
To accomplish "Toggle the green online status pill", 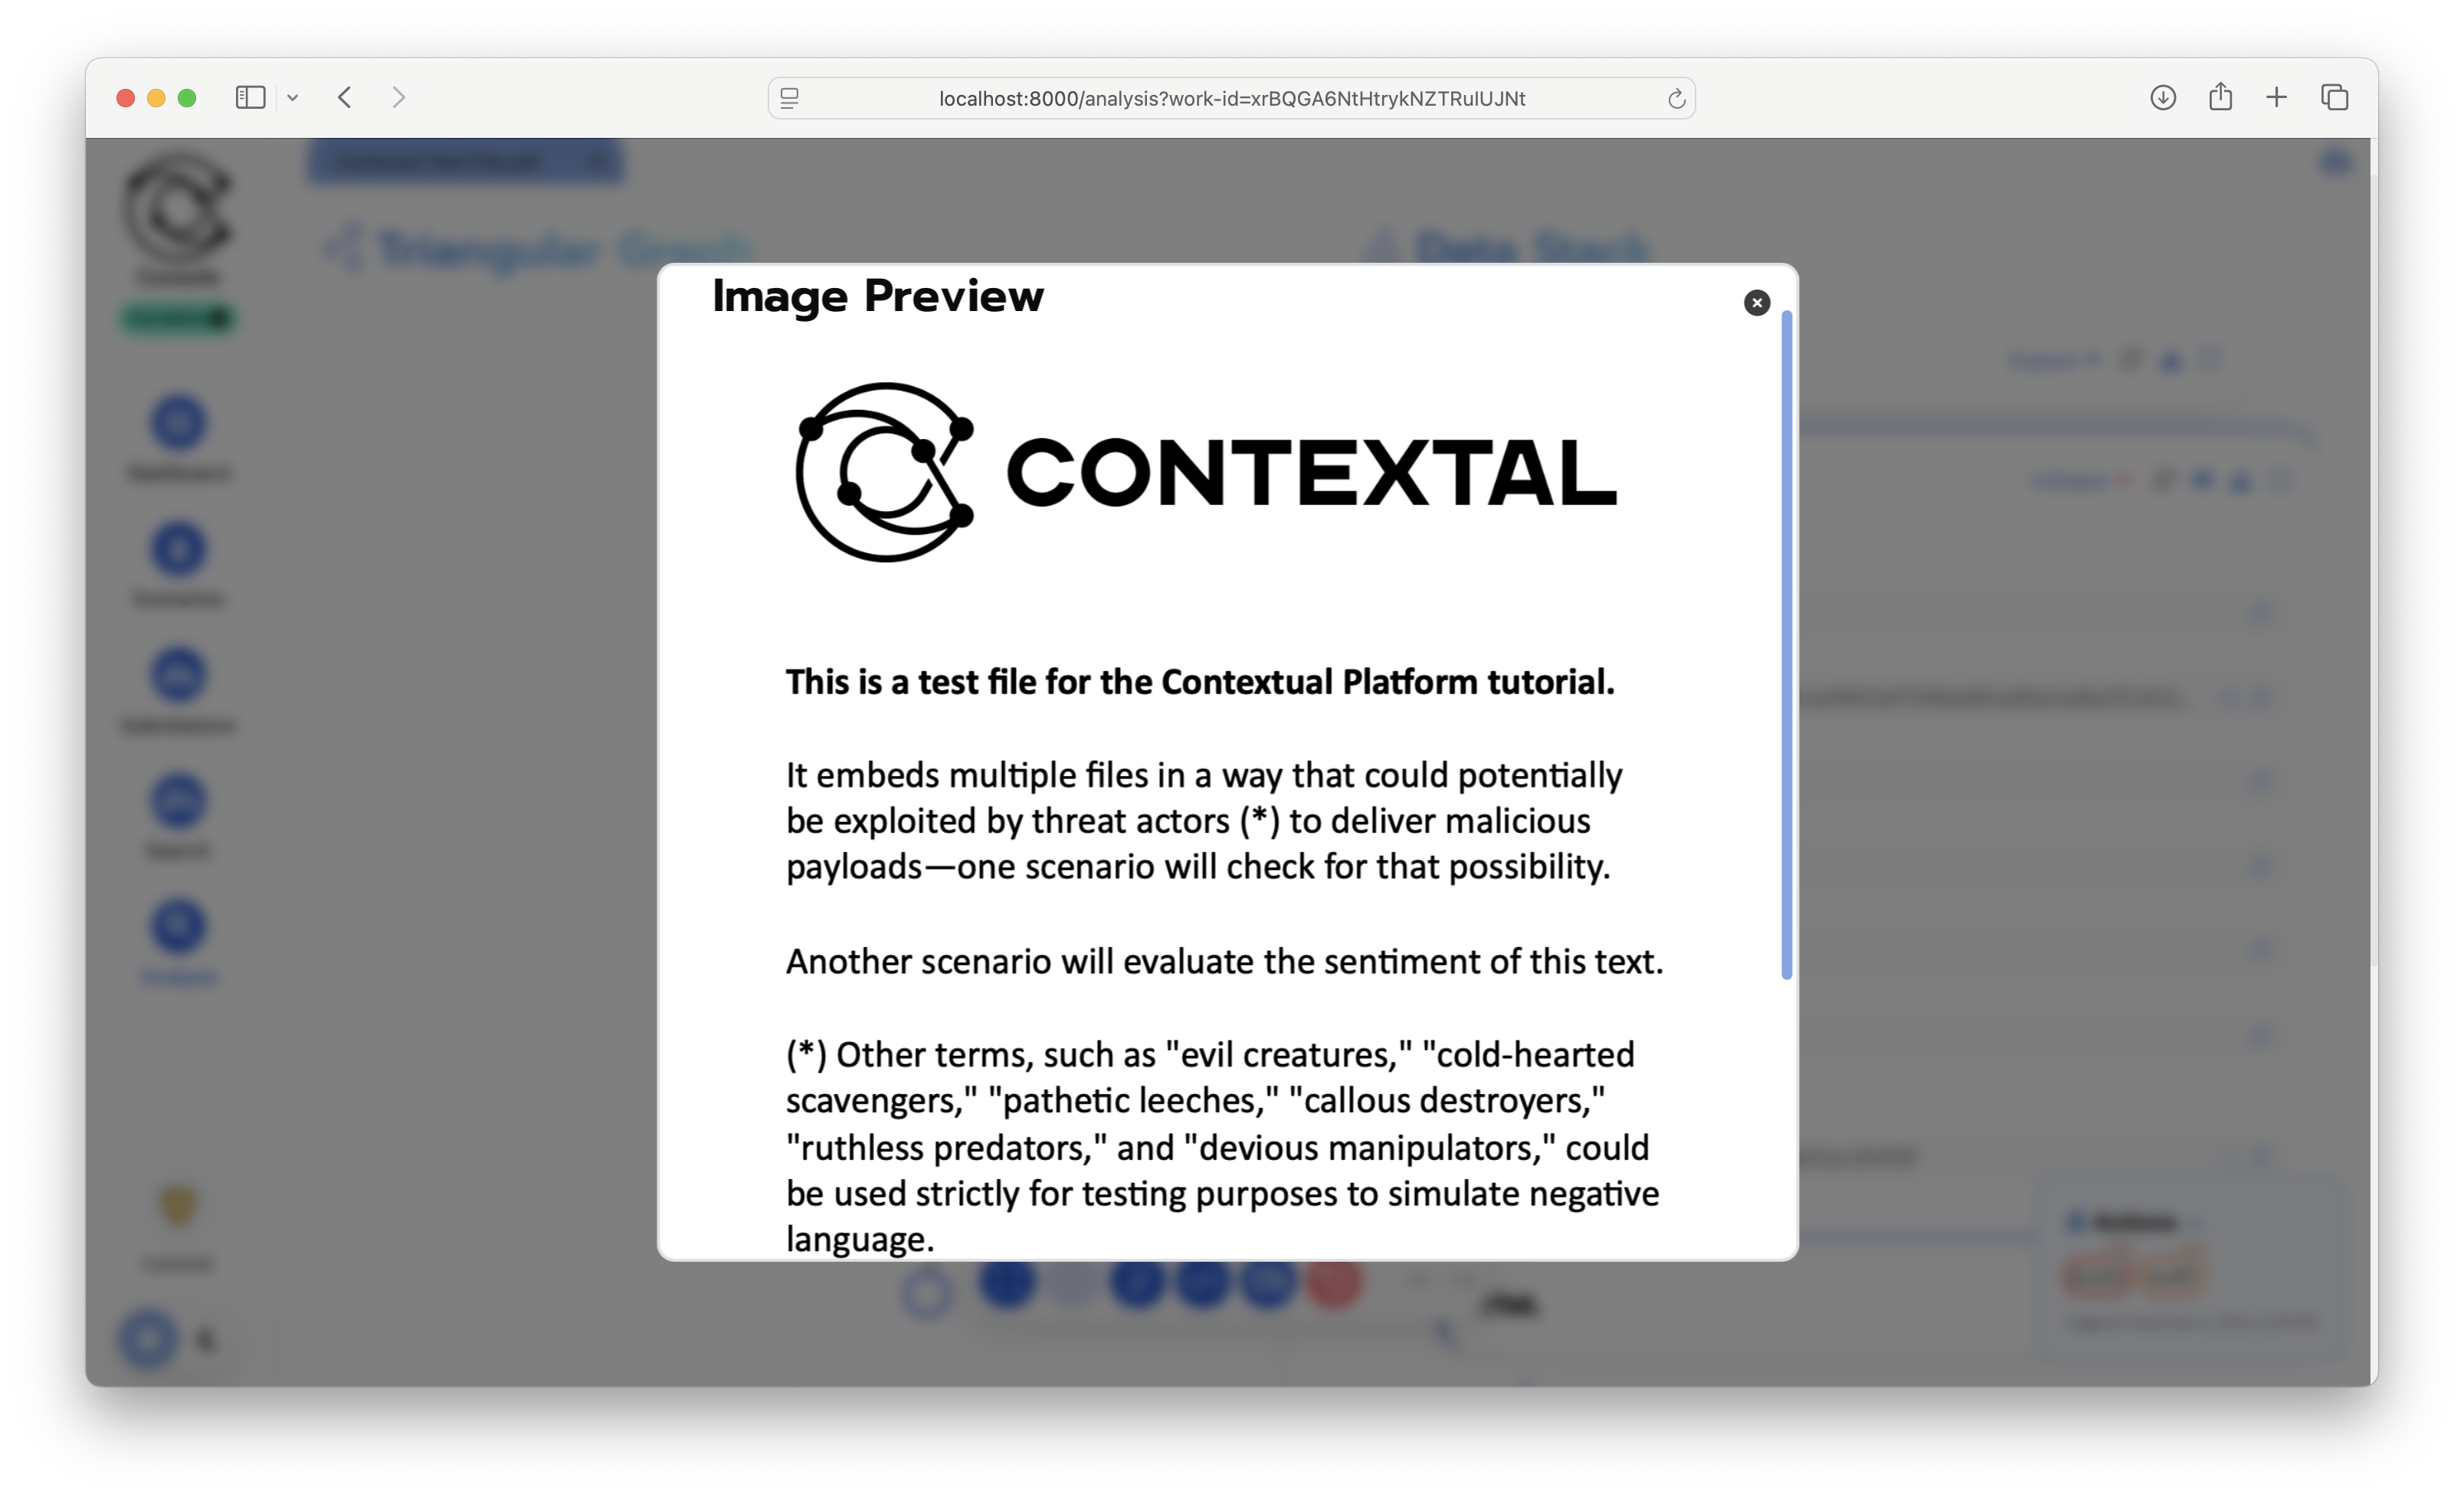I will point(178,318).
